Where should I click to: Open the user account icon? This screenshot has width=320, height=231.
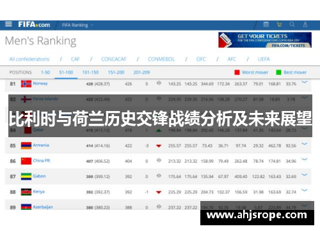pyautogui.click(x=305, y=24)
